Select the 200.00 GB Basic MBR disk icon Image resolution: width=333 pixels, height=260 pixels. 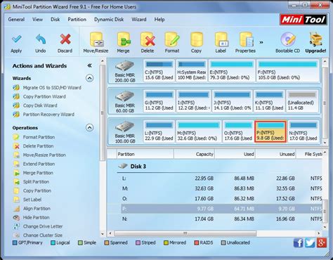click(x=125, y=66)
